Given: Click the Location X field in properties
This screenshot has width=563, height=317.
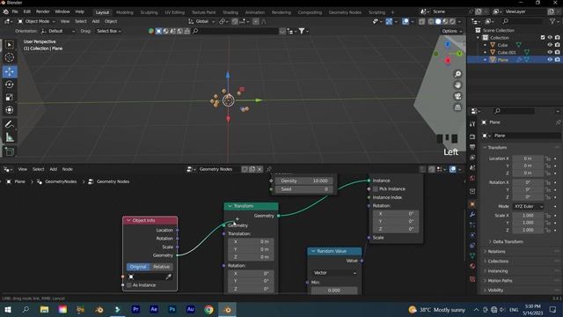Looking at the screenshot, I should 528,158.
